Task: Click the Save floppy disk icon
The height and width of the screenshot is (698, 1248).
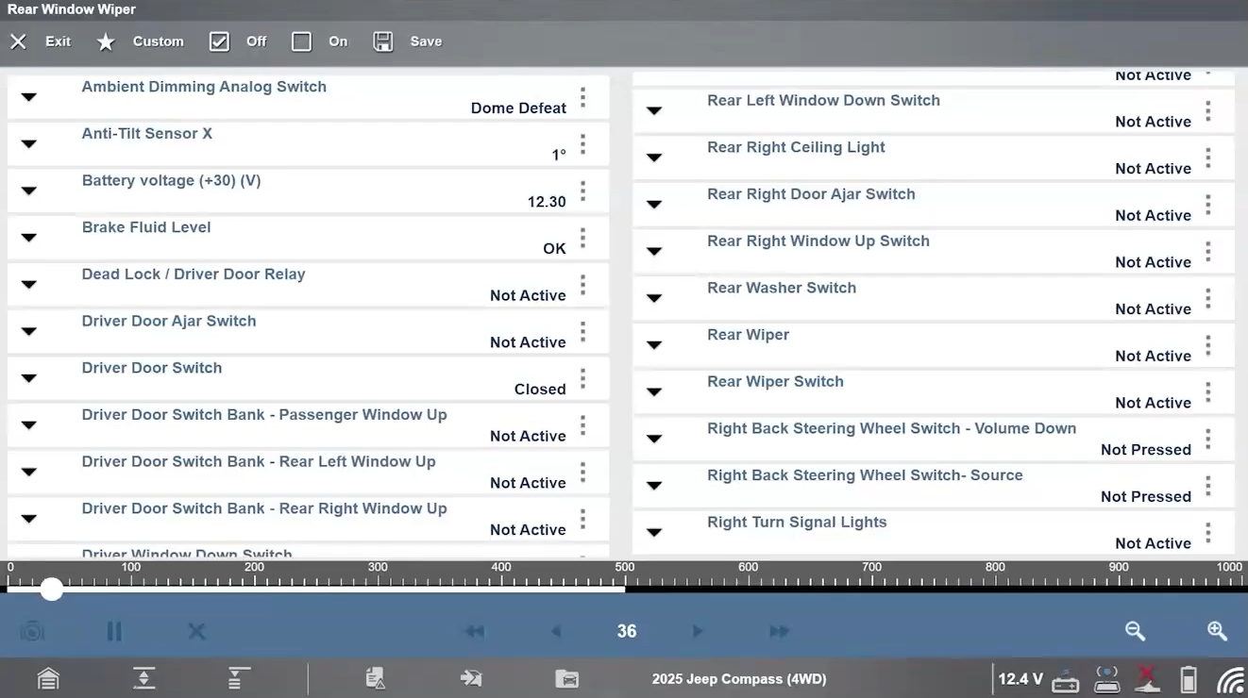Action: click(382, 42)
